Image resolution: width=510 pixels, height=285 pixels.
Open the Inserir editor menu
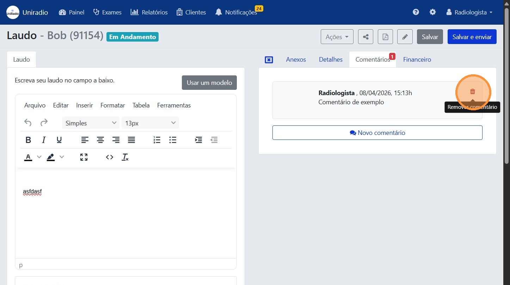[x=85, y=105]
